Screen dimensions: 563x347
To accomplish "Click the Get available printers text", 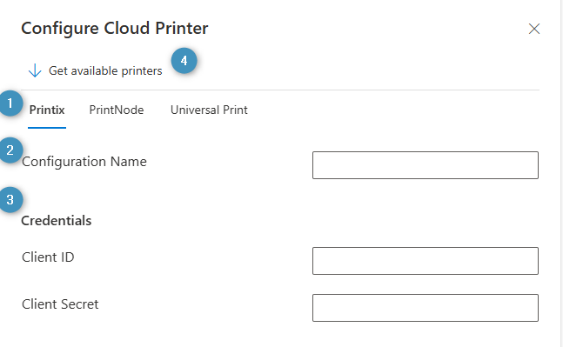I will click(x=105, y=70).
